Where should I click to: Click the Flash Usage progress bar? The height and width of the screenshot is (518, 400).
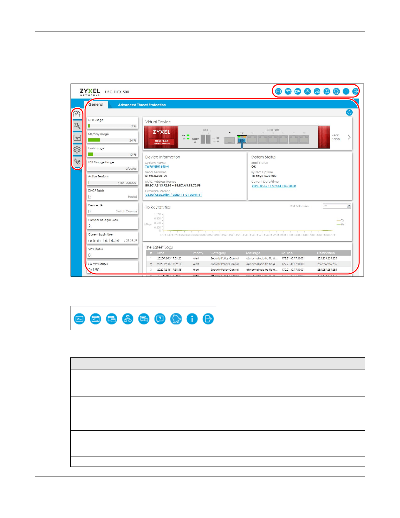coord(112,154)
